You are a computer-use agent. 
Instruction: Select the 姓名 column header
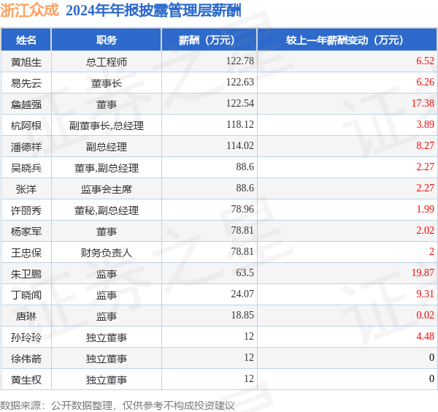(26, 40)
